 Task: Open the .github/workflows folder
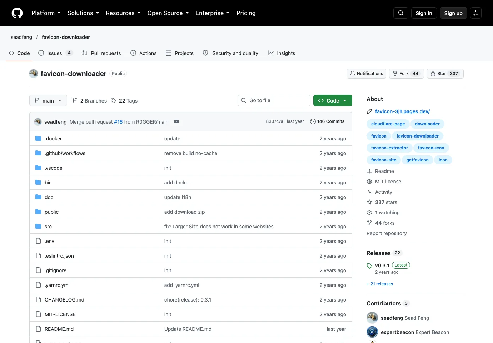(x=65, y=153)
